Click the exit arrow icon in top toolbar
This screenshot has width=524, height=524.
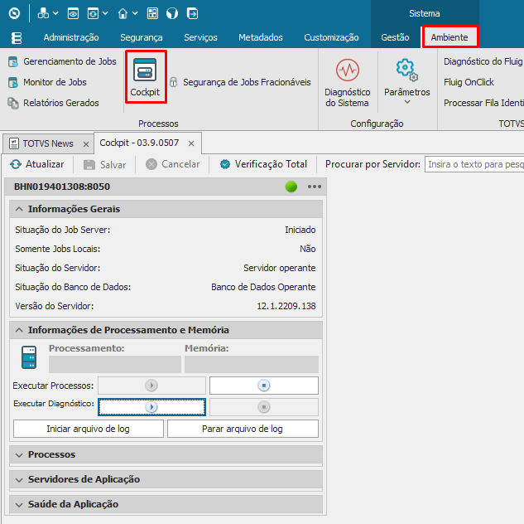[193, 13]
